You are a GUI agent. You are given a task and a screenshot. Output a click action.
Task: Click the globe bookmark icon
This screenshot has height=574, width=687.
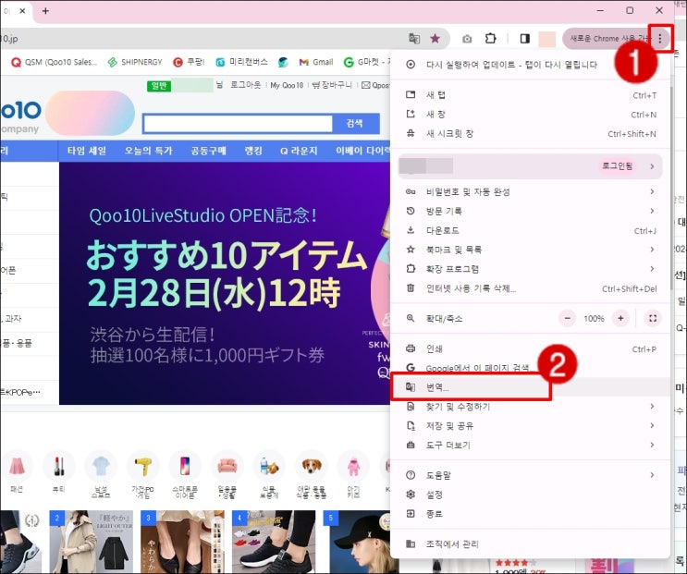pos(283,62)
